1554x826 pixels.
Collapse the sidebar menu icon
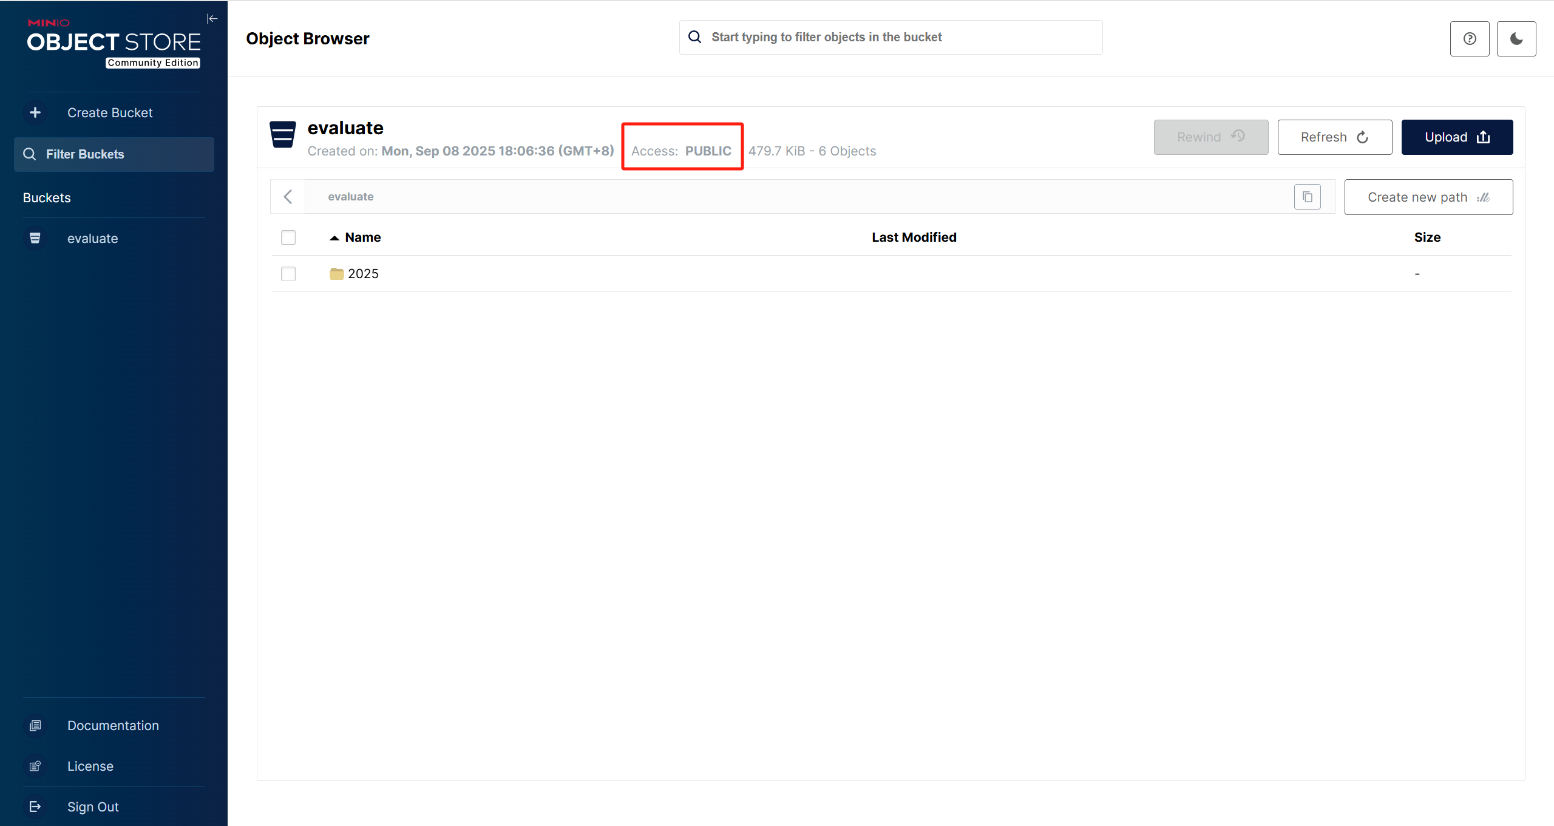[212, 19]
